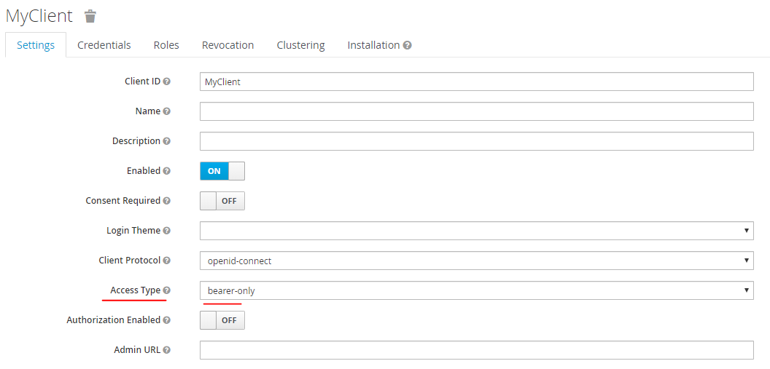This screenshot has width=770, height=369.
Task: Toggle the Enabled switch off
Action: pos(222,171)
